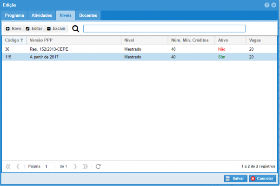280x186 pixels.
Task: Click the Salvar button
Action: coord(235,179)
